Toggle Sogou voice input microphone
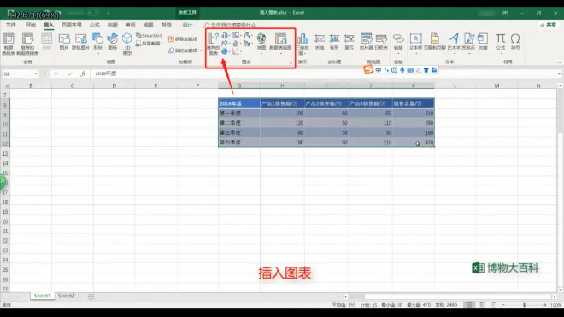Screen dimensions: 564x317 tap(402, 70)
